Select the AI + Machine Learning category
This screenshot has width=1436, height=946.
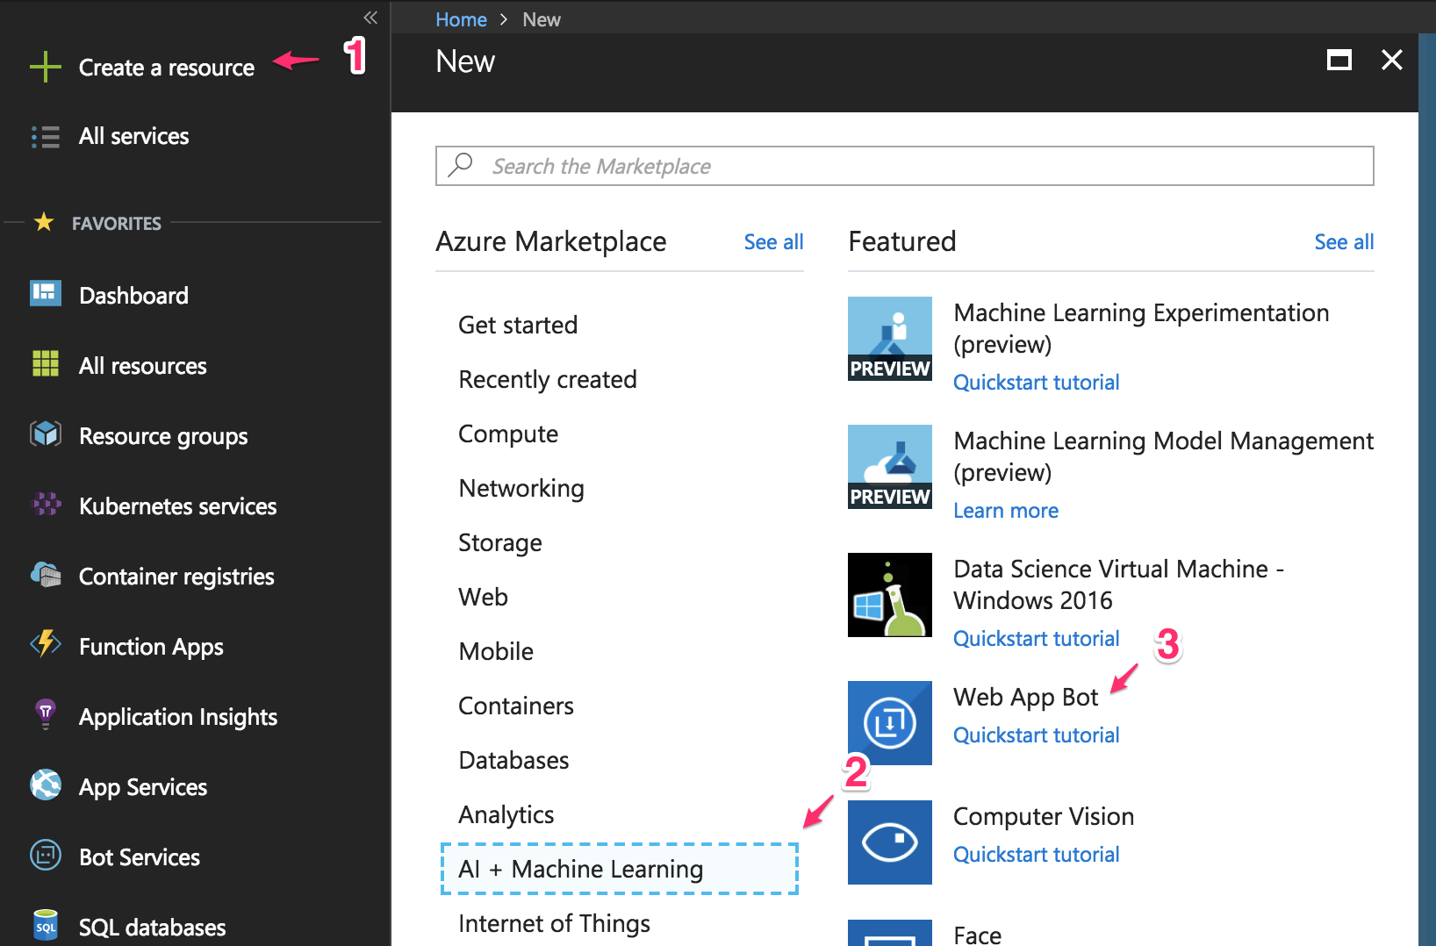pyautogui.click(x=620, y=869)
